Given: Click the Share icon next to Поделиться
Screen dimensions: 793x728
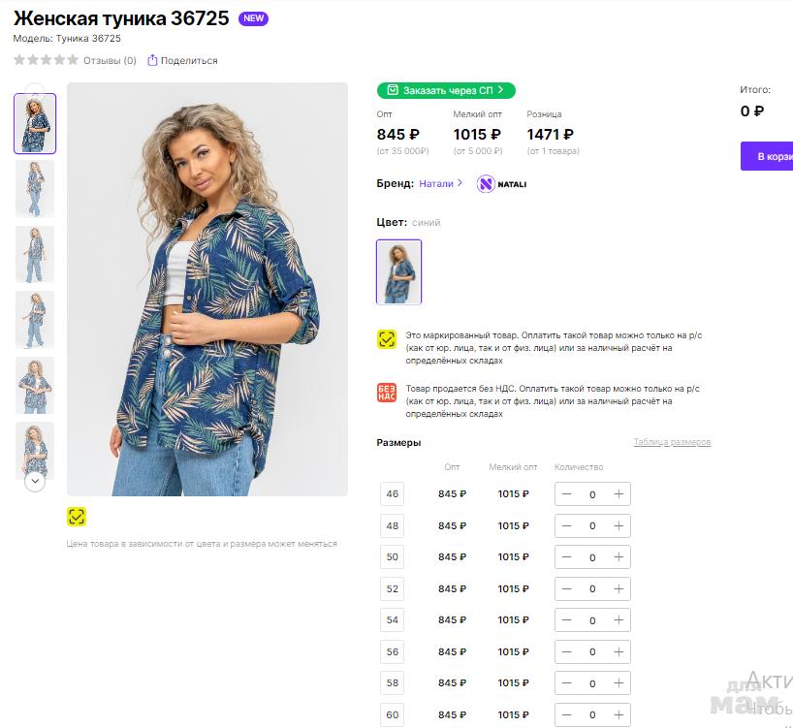Looking at the screenshot, I should click(x=152, y=60).
